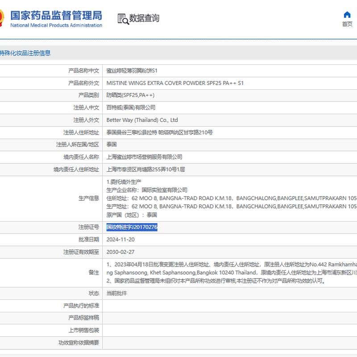This screenshot has height=357, width=357.
Task: Click the 百特威(泰国)有限公司 registrant value
Action: click(x=131, y=108)
